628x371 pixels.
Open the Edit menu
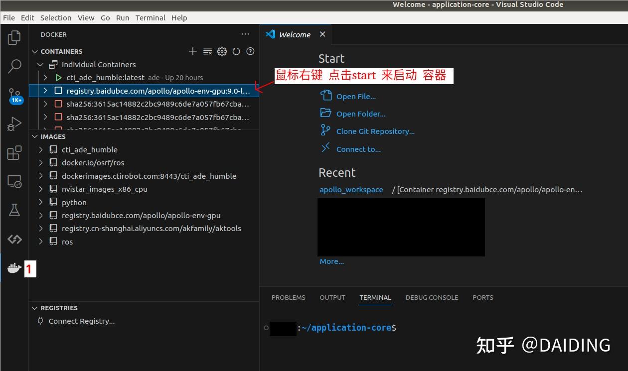click(x=27, y=17)
